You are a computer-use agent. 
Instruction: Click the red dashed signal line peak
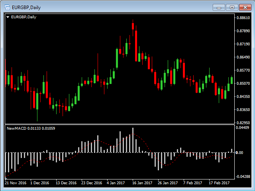click(134, 134)
